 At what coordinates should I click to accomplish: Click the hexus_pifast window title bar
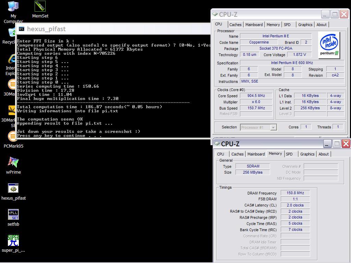pyautogui.click(x=113, y=29)
